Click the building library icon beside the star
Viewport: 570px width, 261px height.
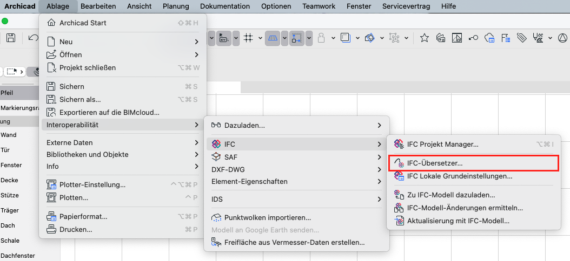tap(441, 38)
